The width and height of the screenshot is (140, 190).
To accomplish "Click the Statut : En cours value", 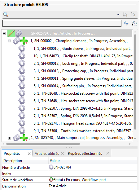I will point(80,180).
